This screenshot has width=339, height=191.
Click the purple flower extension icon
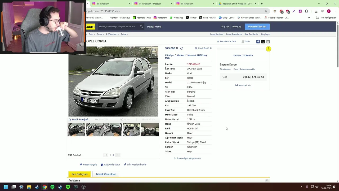coord(300,11)
